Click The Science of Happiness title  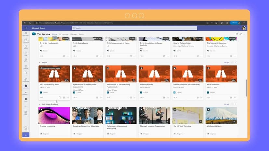pos(216,43)
